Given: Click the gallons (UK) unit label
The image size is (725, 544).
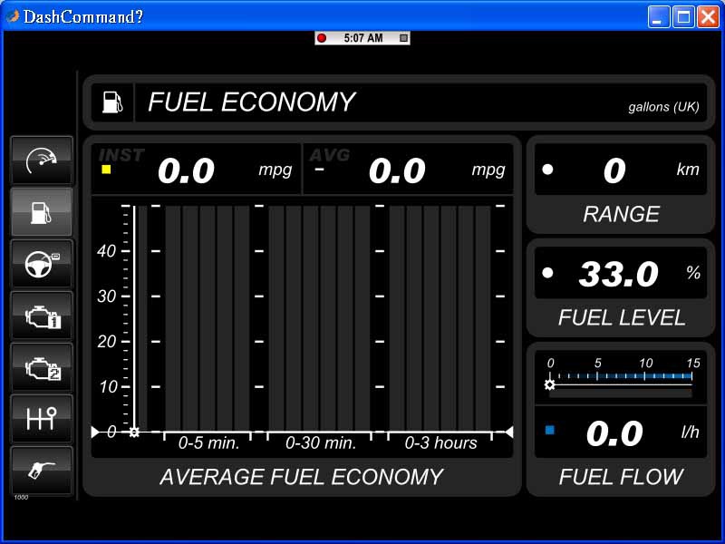Looking at the screenshot, I should [663, 107].
